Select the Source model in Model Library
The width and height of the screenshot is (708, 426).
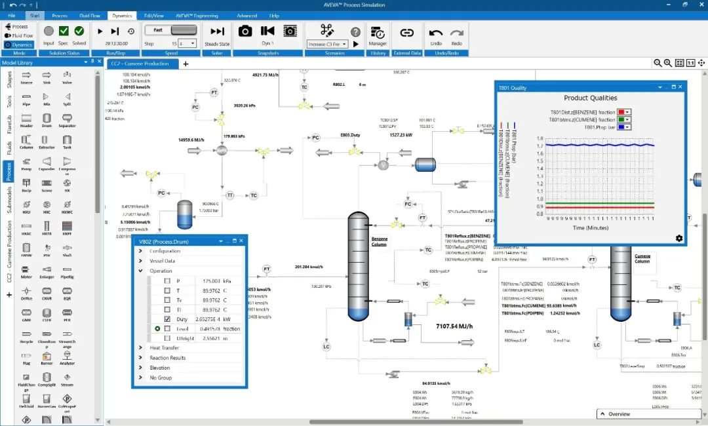tap(26, 77)
